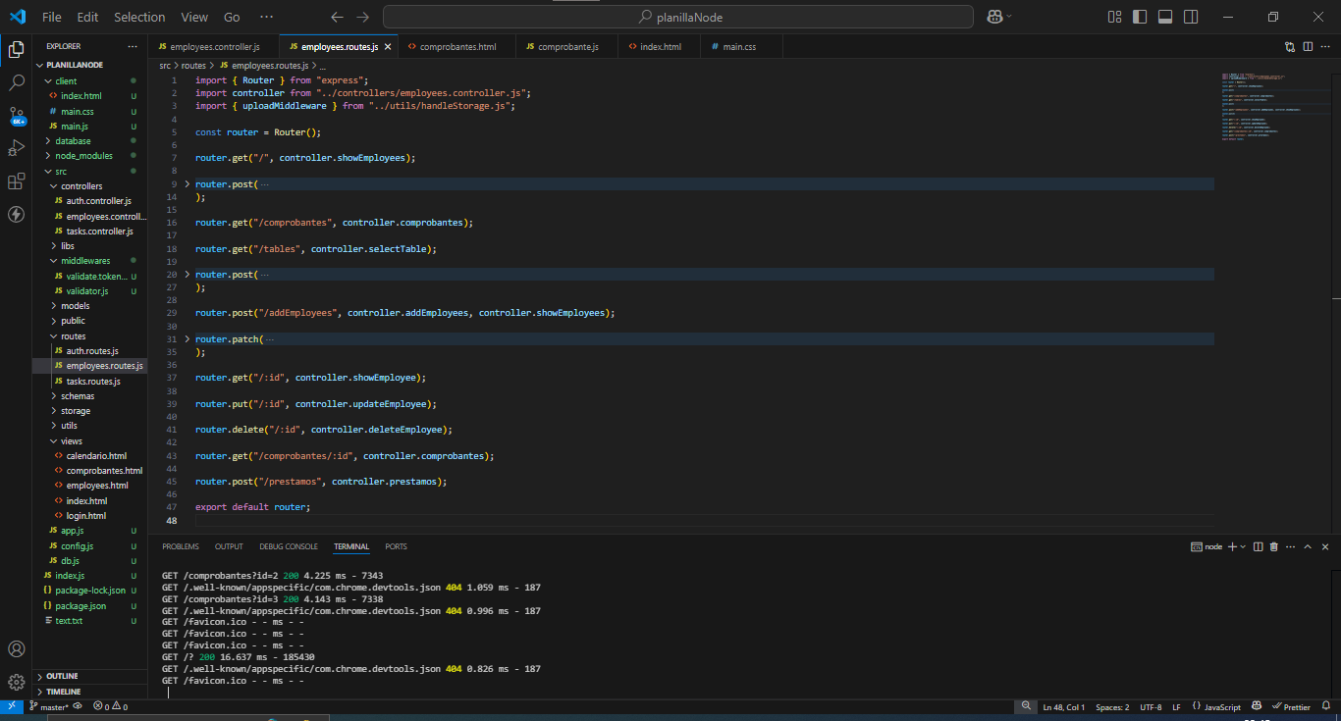1341x721 pixels.
Task: Toggle the primary side bar visibility
Action: pos(1140,17)
